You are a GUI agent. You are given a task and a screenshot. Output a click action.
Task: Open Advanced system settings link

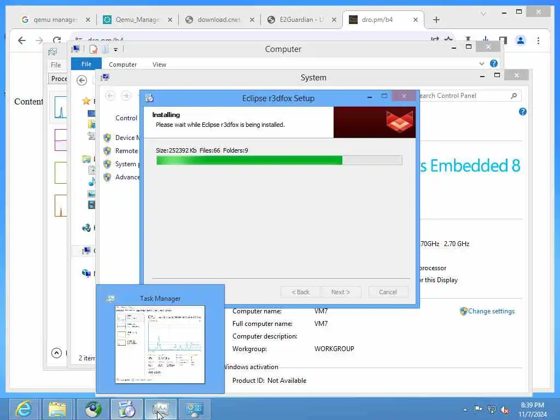pos(127,177)
